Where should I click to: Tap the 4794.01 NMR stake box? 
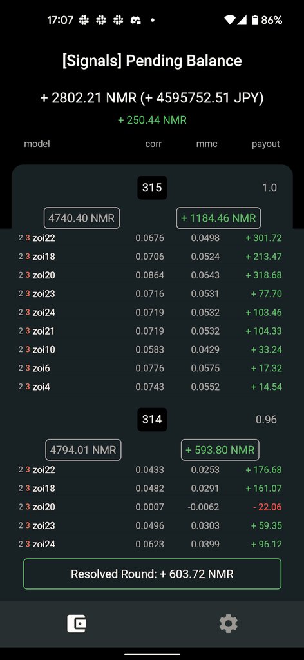83,450
